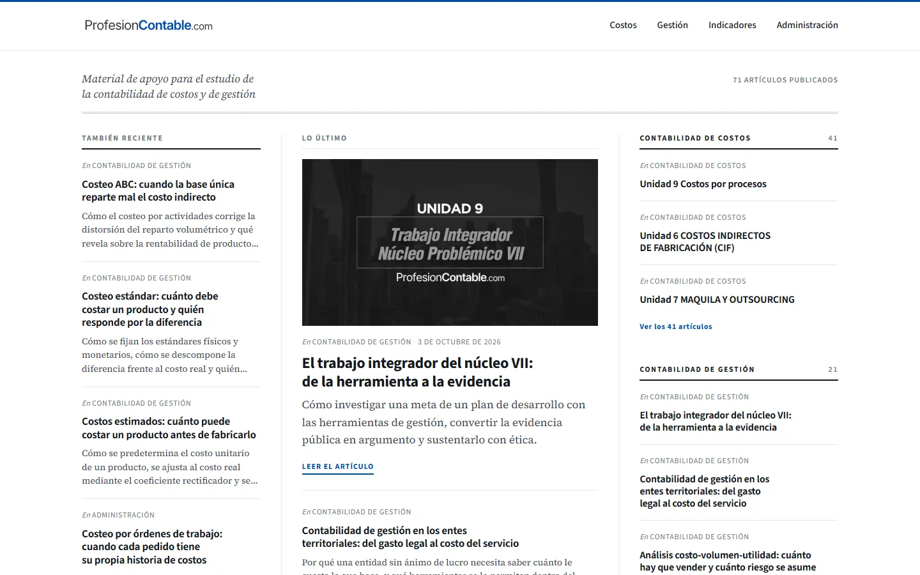The image size is (920, 575).
Task: Open article 'Costeo ABC: cuando la base única'
Action: [x=158, y=190]
